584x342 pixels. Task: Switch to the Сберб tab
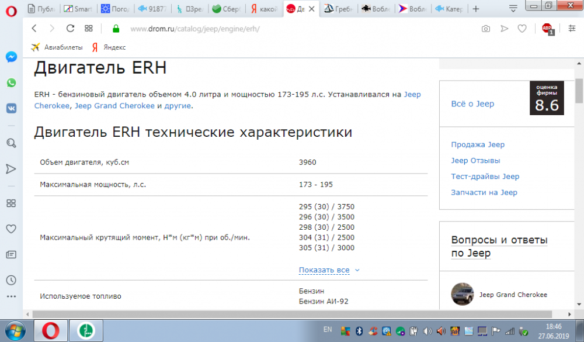(x=227, y=9)
